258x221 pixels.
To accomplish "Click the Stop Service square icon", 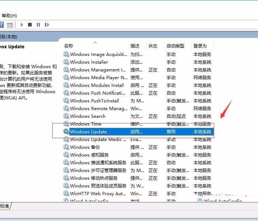I will [x=30, y=25].
